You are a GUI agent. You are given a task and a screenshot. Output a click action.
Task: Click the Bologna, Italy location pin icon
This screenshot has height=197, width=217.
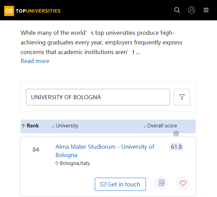coord(57,164)
